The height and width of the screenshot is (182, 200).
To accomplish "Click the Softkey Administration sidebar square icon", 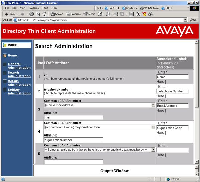I will (5, 90).
